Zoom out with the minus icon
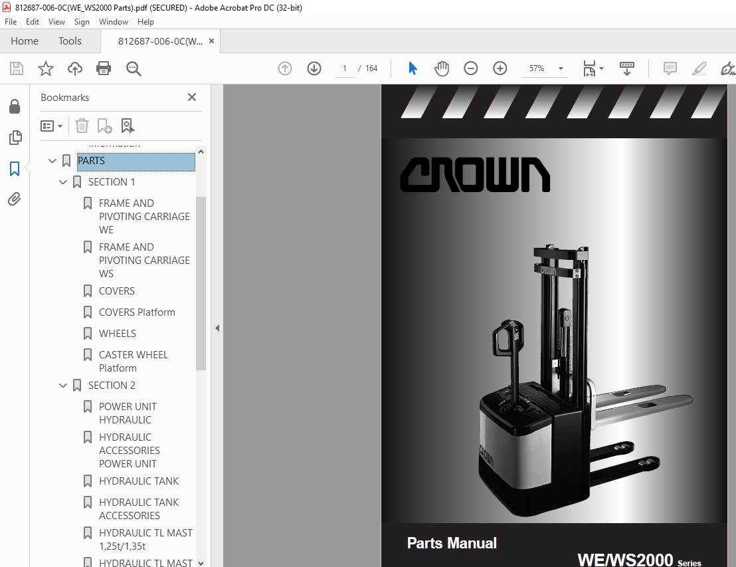The image size is (736, 567). tap(471, 68)
